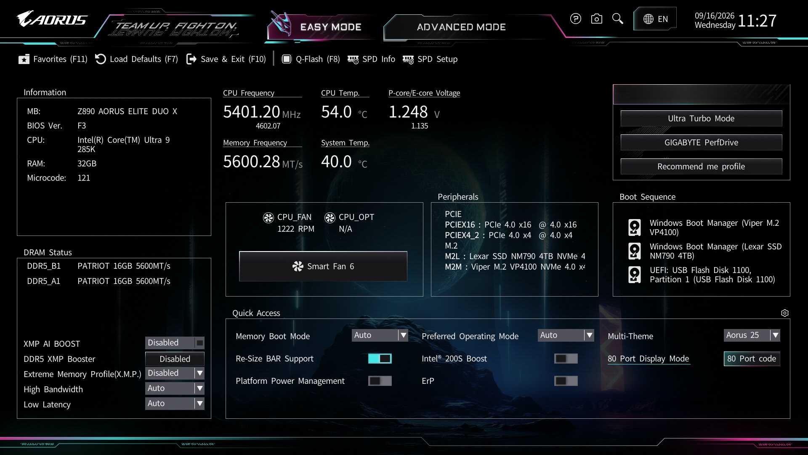Expand the Memory Boot Mode dropdown
Screen dimensions: 808x455
pyautogui.click(x=380, y=335)
